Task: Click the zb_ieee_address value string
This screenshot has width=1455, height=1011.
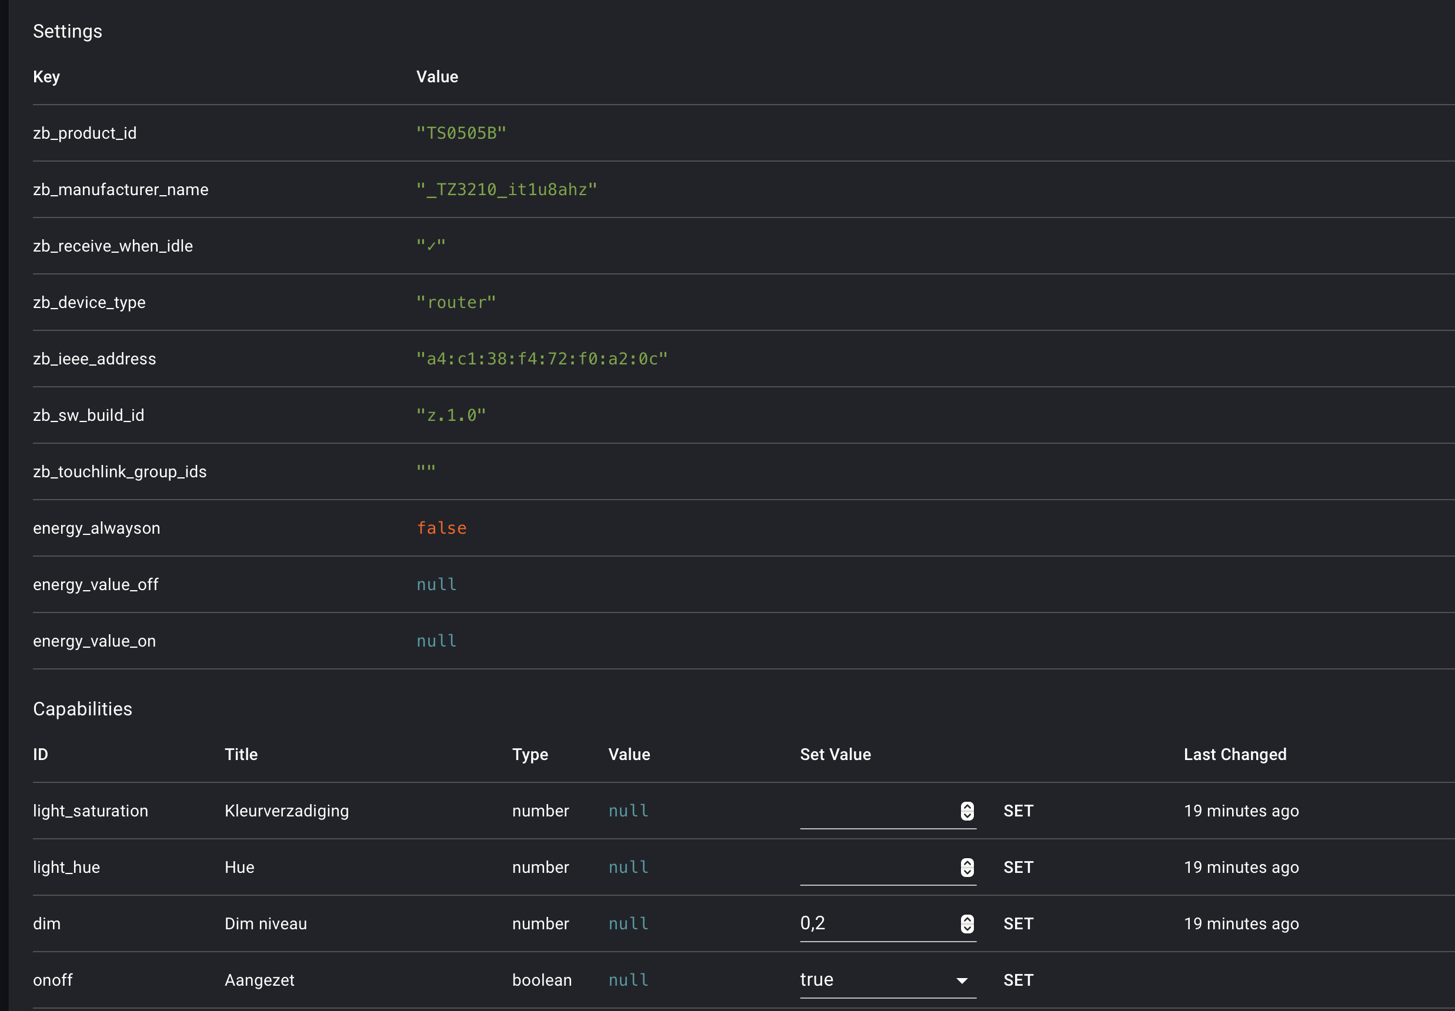Action: (x=542, y=359)
